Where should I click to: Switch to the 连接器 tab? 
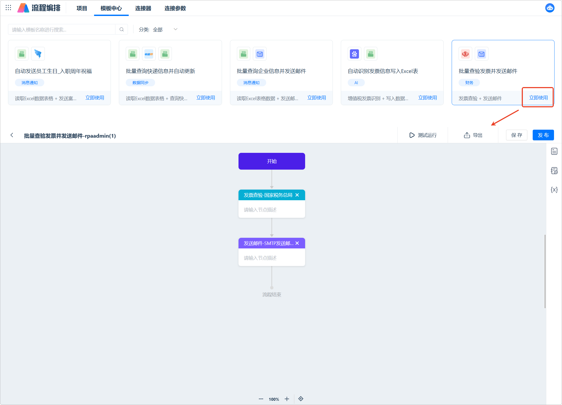(143, 9)
